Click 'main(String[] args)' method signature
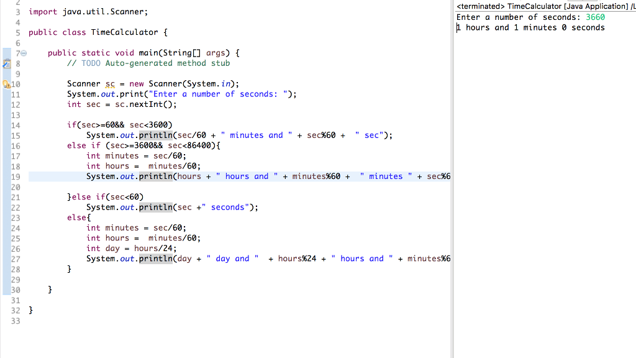This screenshot has width=636, height=358. point(184,53)
